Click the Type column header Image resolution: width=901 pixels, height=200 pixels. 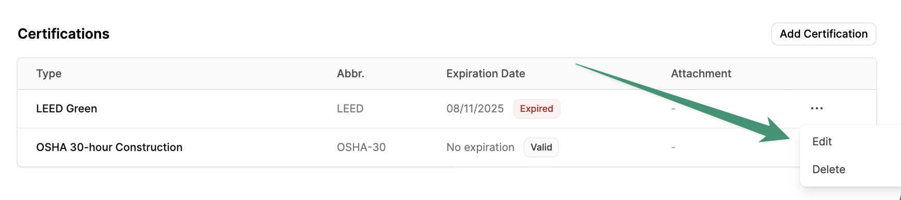[49, 74]
